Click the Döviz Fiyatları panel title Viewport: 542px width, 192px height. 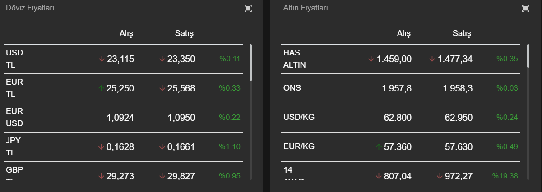(30, 8)
